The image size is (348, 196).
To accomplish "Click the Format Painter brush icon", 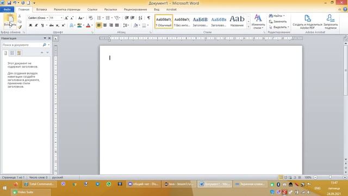I will [x=20, y=27].
